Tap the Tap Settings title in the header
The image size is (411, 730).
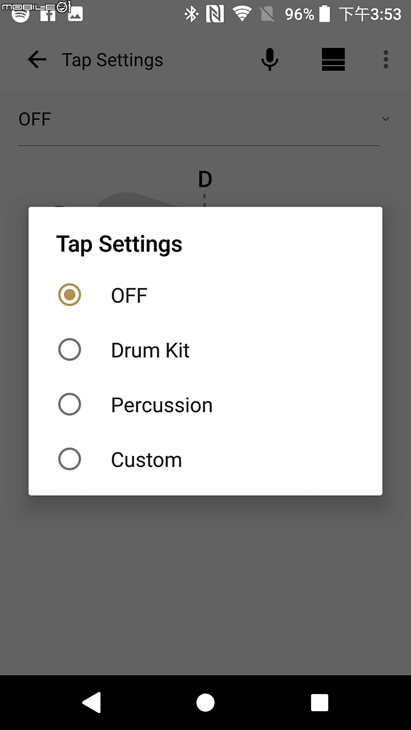click(x=112, y=60)
